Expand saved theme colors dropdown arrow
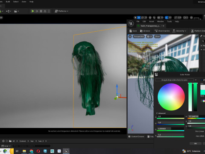Screen dimensions: 205x154 196,80
